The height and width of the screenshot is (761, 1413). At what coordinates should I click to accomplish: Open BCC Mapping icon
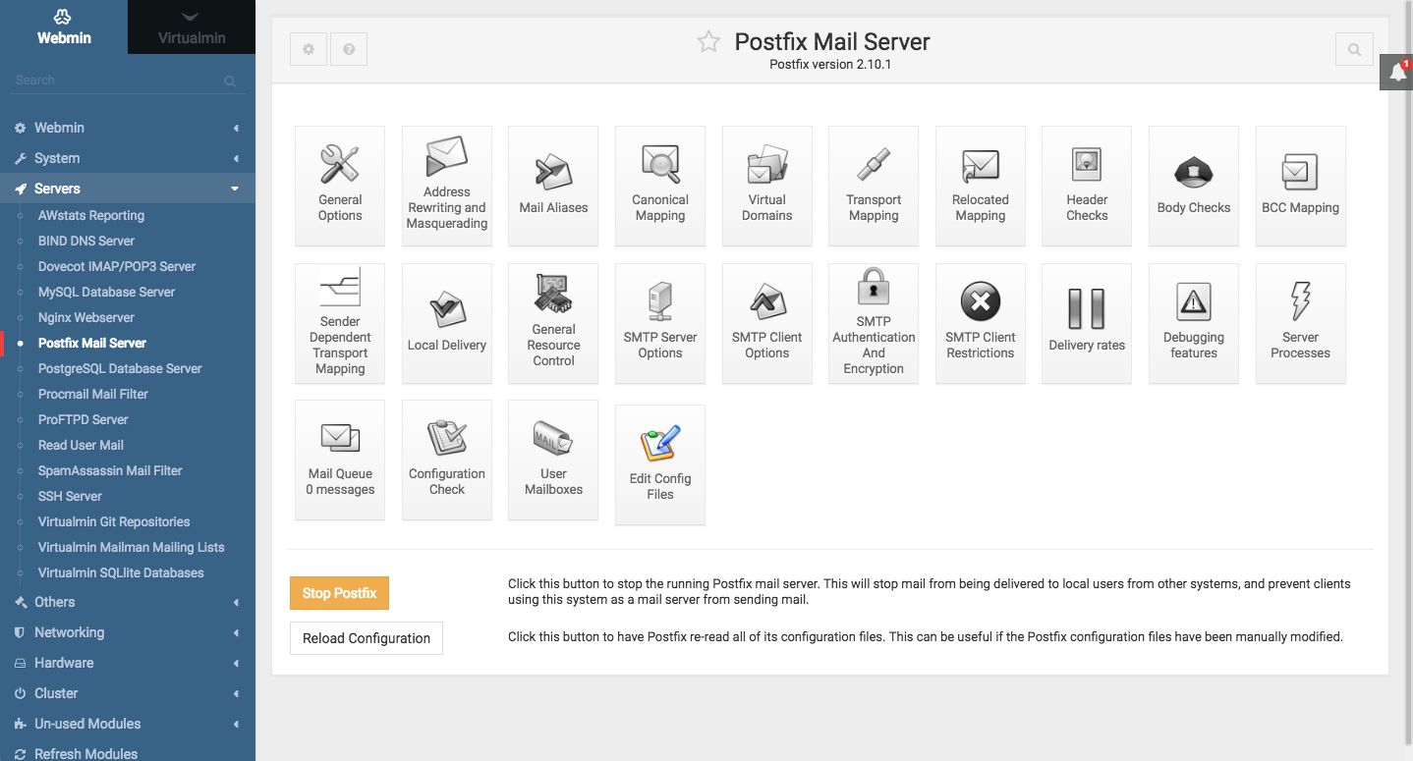click(x=1301, y=185)
